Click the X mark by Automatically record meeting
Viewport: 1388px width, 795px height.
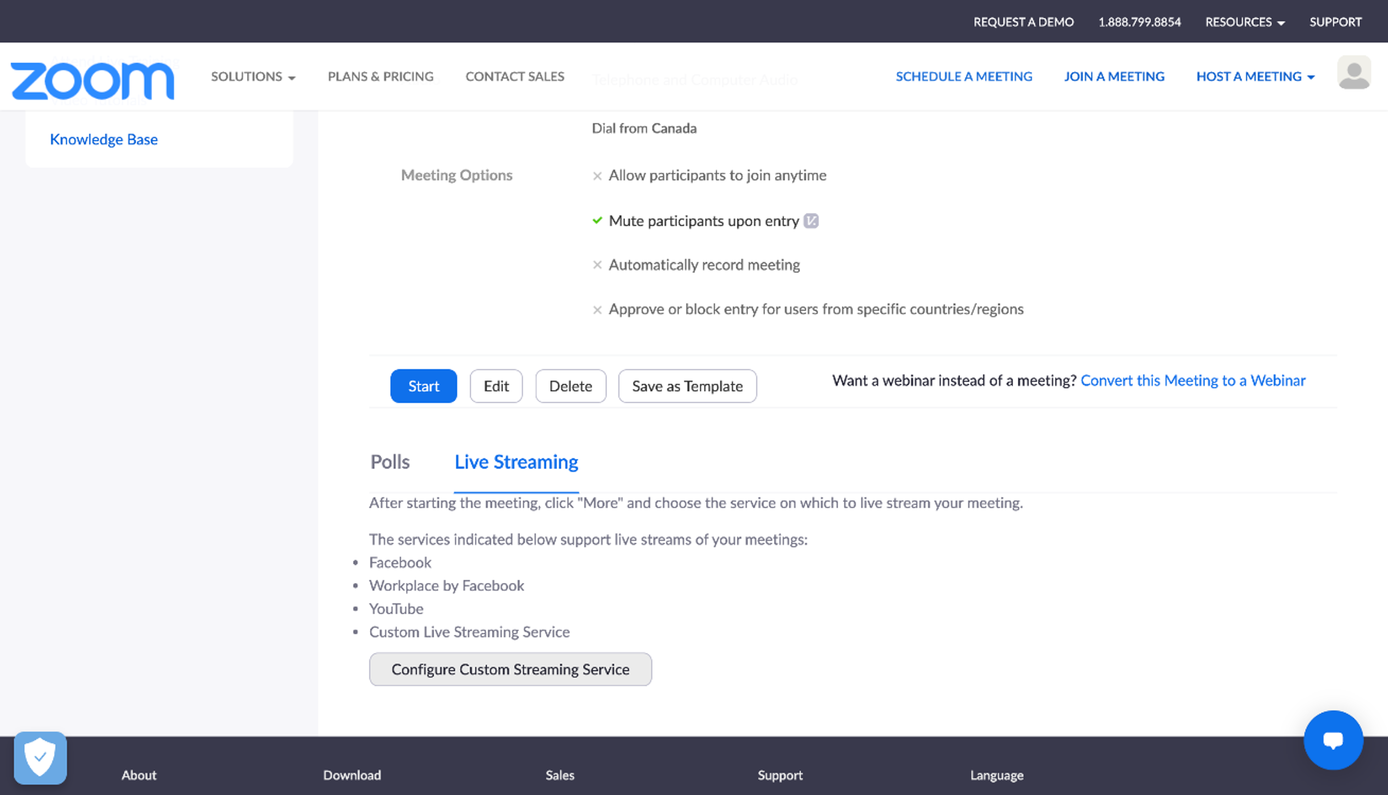pos(597,265)
